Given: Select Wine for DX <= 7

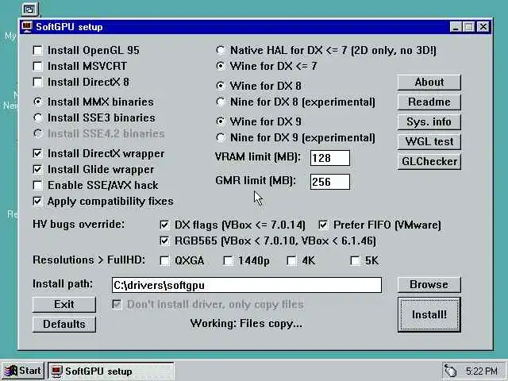Looking at the screenshot, I should (x=221, y=66).
